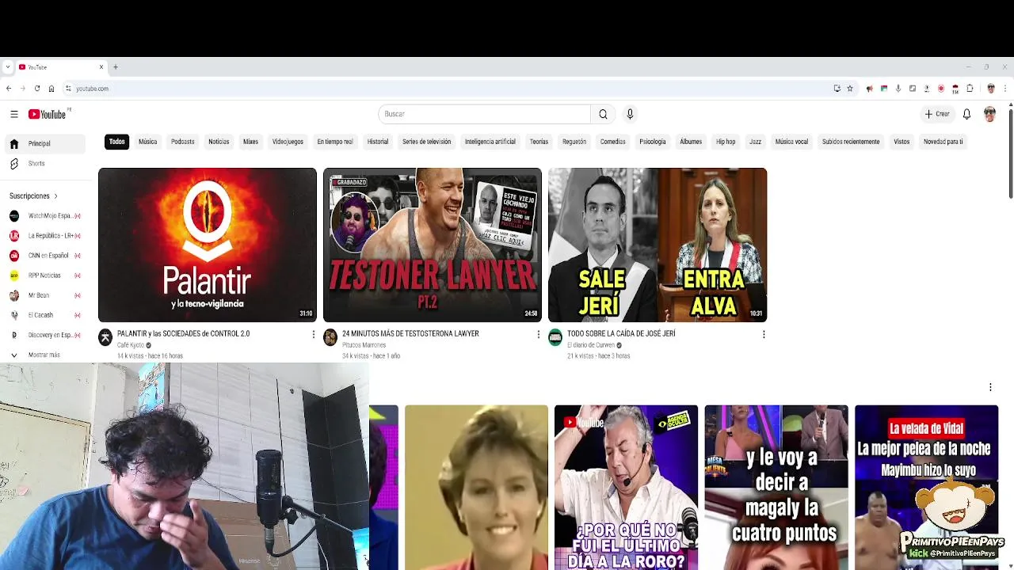Select the Noticias filter chip

pos(219,142)
